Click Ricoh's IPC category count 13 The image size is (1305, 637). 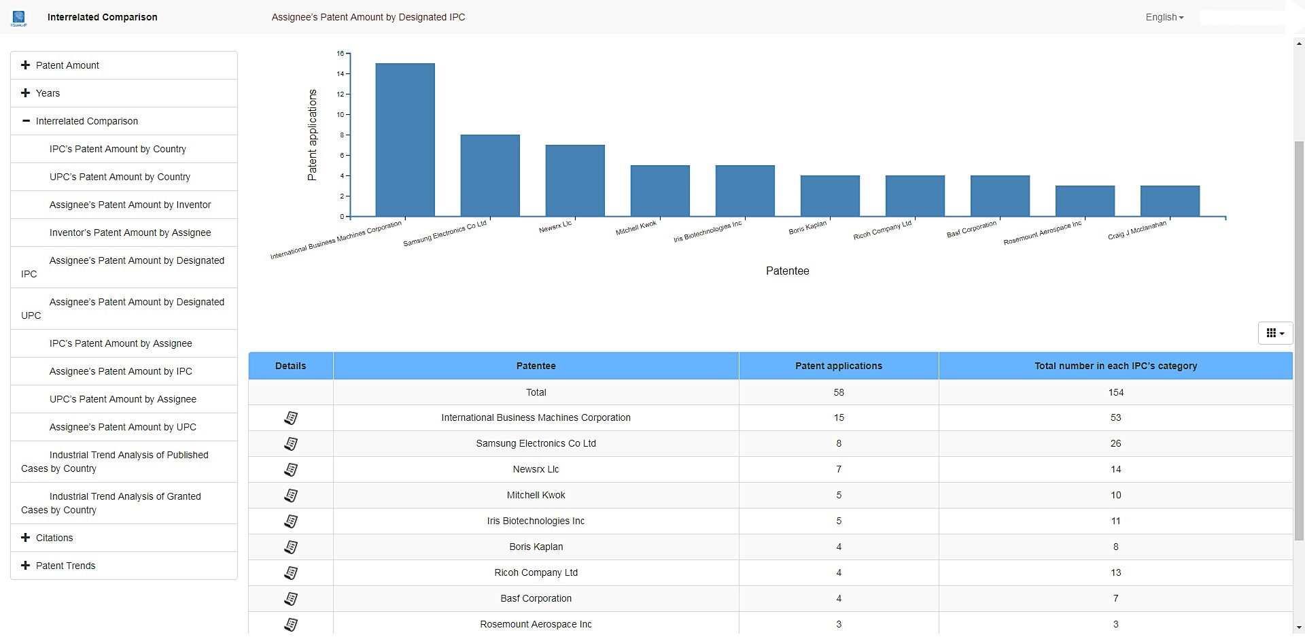(x=1115, y=573)
